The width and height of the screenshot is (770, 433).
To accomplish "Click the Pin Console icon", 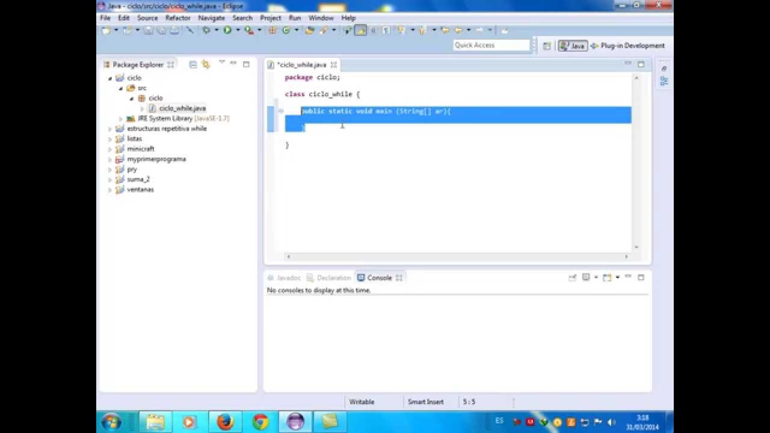I will click(572, 277).
